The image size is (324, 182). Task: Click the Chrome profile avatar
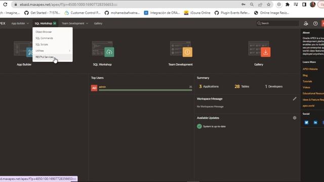point(313,5)
